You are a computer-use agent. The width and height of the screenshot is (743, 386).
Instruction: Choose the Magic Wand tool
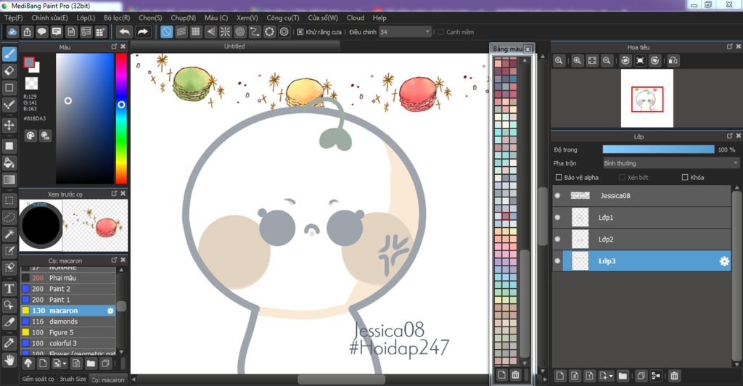coord(9,234)
